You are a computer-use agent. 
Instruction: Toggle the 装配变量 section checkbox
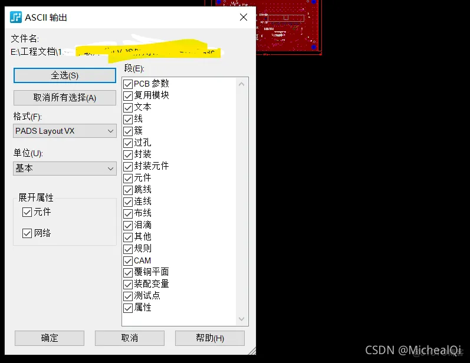(x=128, y=285)
